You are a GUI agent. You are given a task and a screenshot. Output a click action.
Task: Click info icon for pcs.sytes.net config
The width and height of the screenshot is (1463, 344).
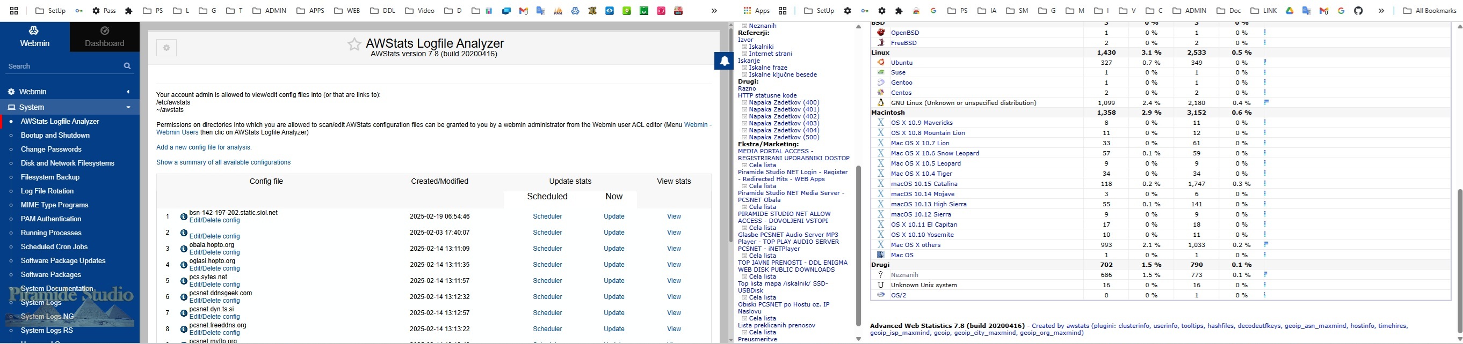coord(184,281)
